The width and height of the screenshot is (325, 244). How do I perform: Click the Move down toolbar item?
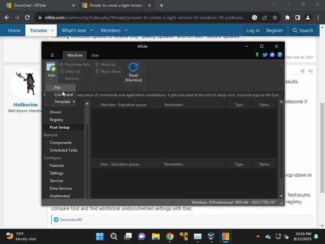point(108,71)
